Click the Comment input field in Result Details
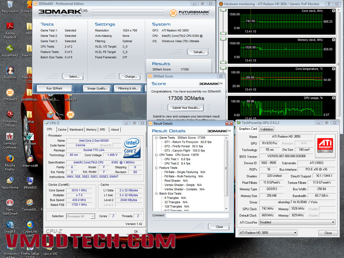This screenshot has width=344, height=258. [197, 215]
